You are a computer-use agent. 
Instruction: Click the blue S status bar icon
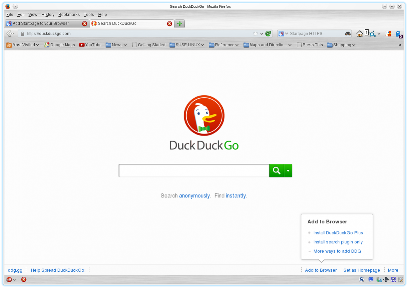[x=361, y=279]
